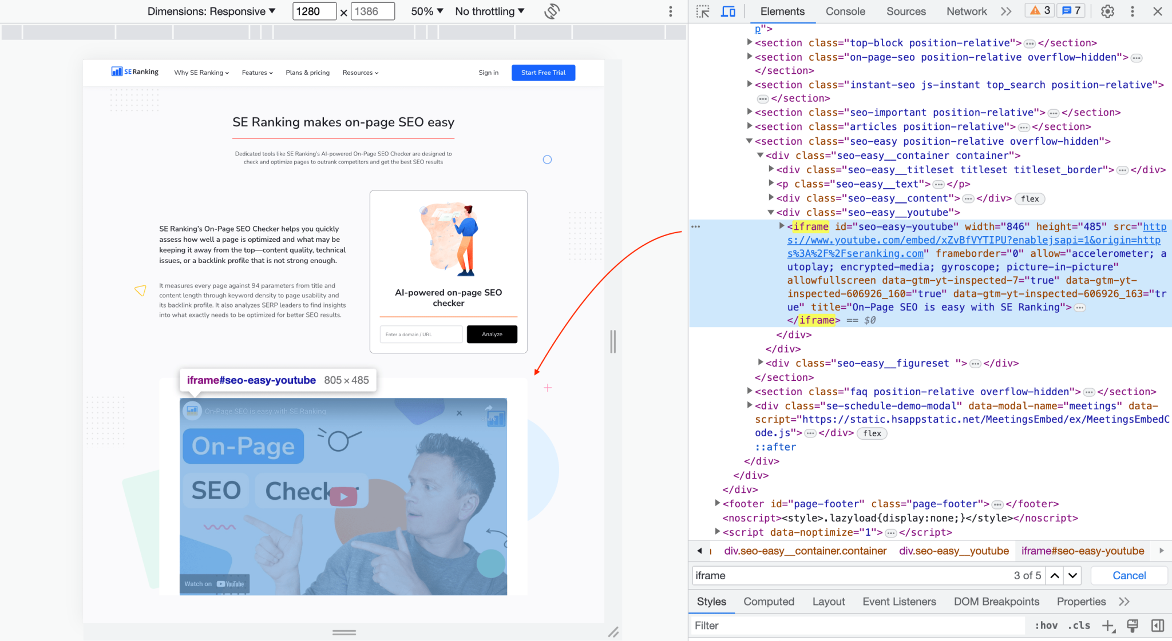The image size is (1172, 641).
Task: Open the three-dot DevTools customization menu
Action: tap(1133, 11)
